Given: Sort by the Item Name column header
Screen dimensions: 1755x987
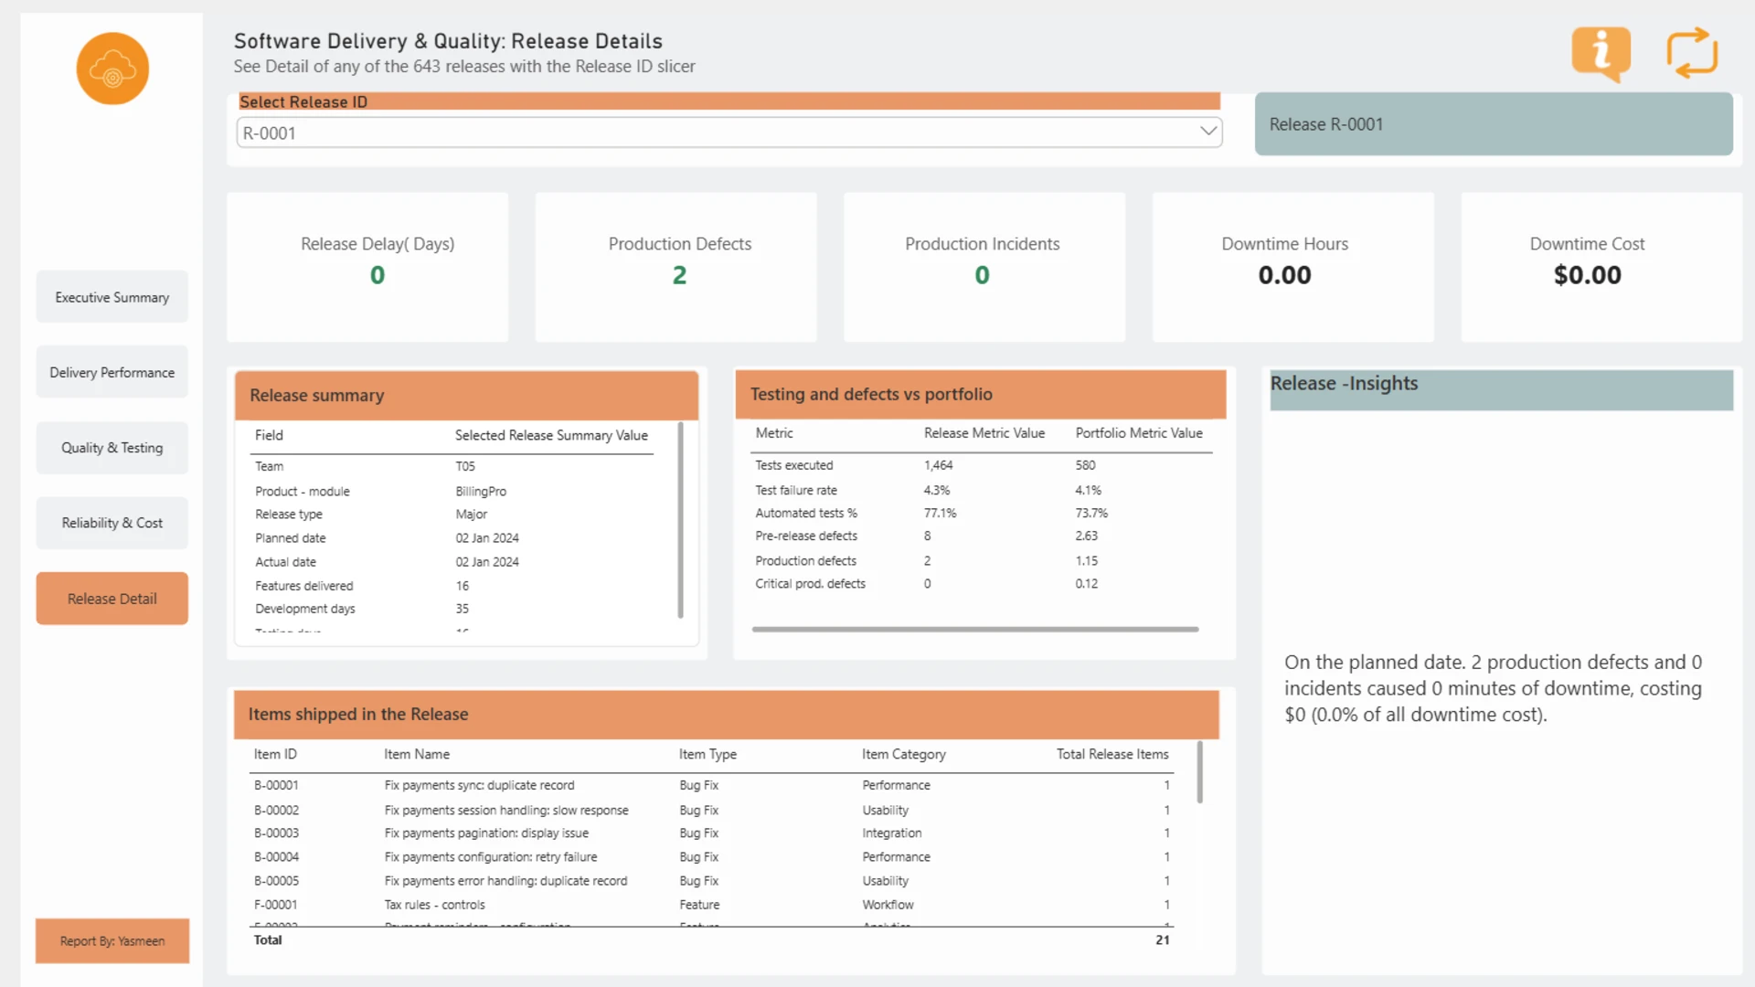Looking at the screenshot, I should point(417,754).
